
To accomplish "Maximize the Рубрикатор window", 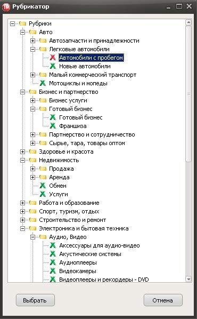I will [x=179, y=6].
